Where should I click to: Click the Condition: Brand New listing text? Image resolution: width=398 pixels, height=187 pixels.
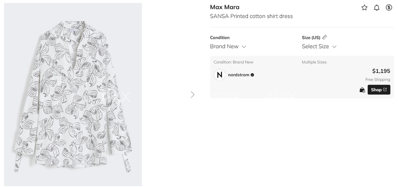[233, 62]
